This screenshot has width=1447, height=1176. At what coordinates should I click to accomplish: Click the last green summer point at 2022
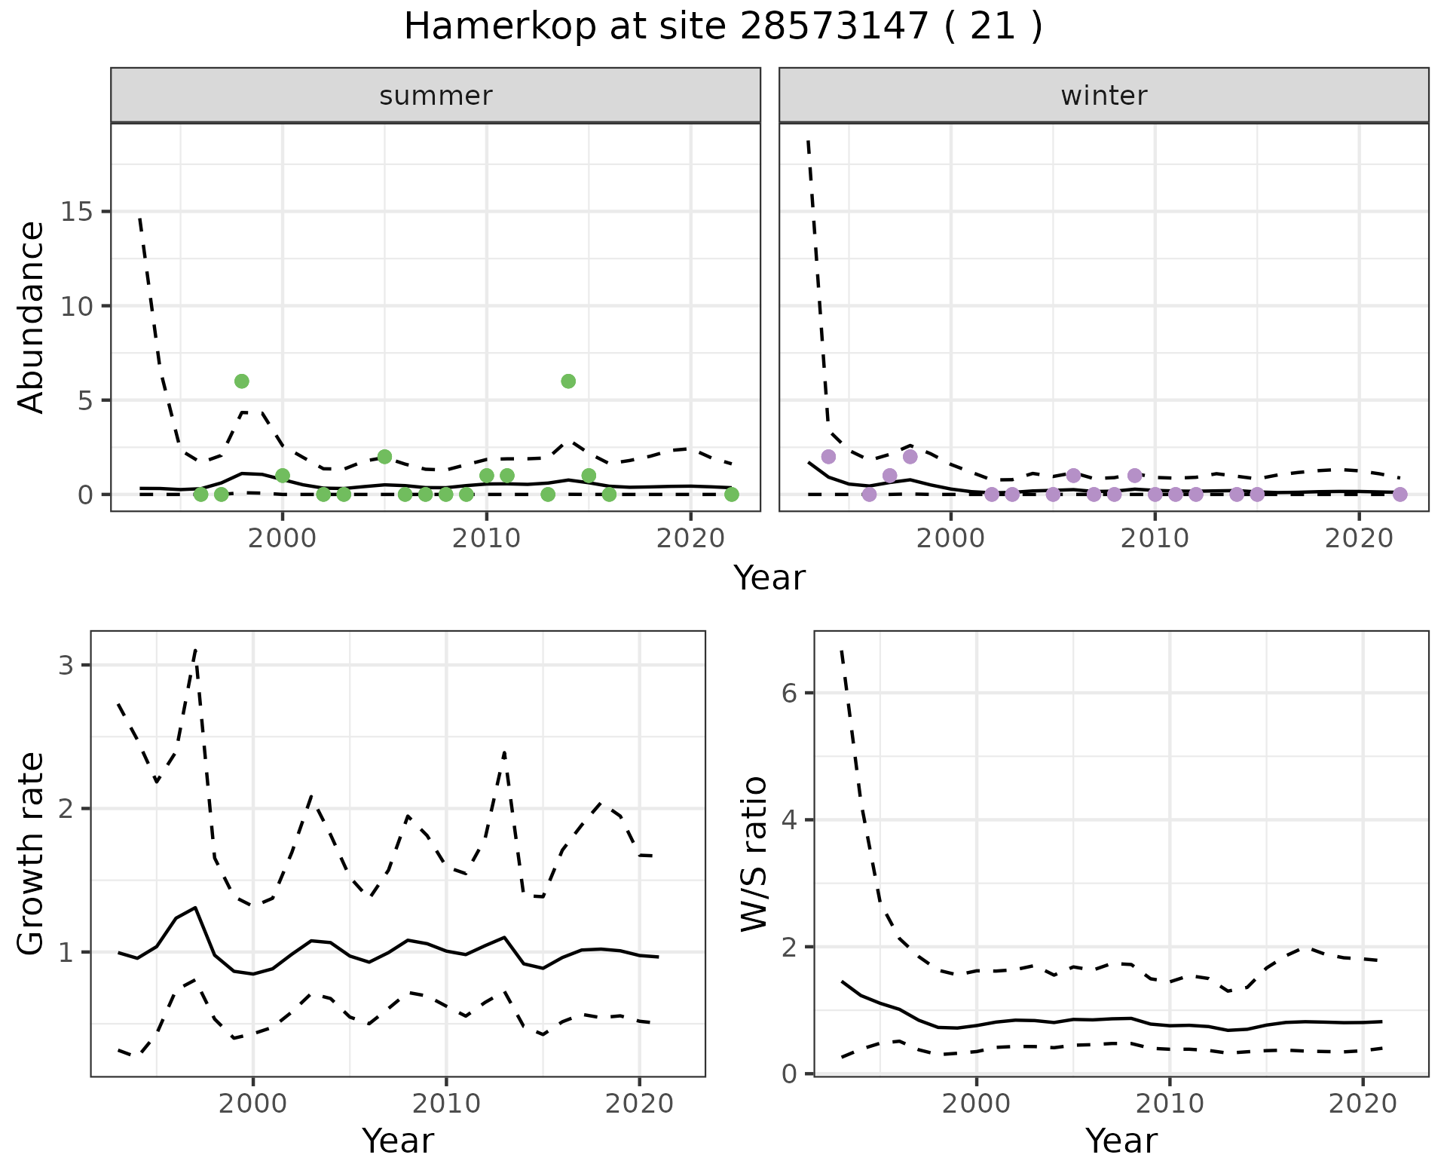click(x=732, y=495)
